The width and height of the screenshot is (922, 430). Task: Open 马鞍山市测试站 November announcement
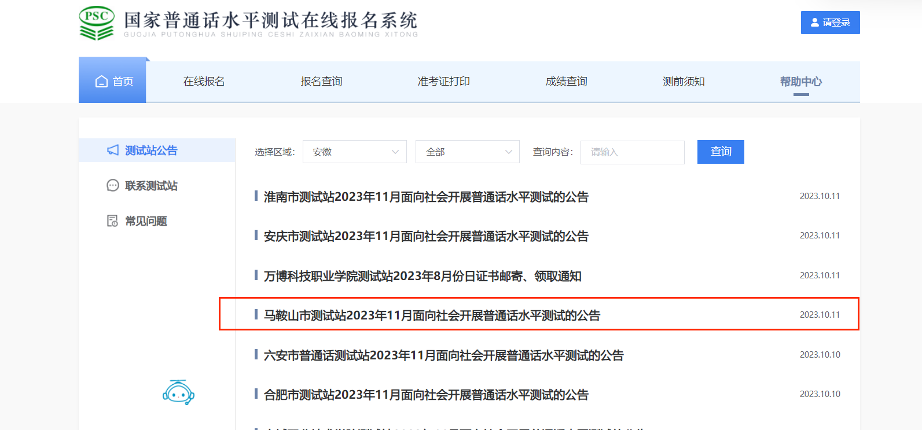click(432, 315)
